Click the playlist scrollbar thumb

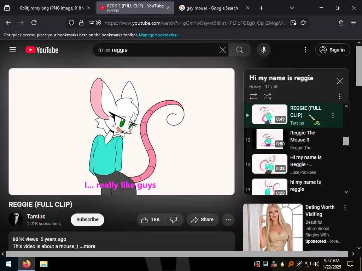[346, 141]
